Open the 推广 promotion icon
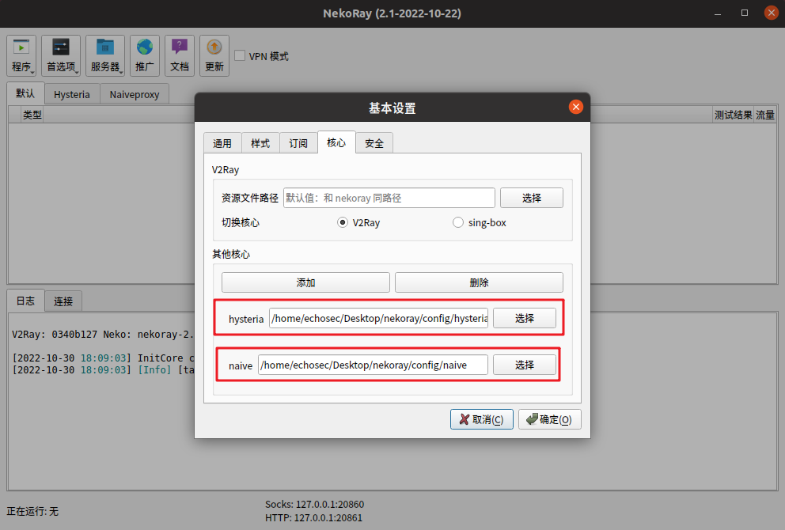The image size is (785, 530). click(145, 55)
